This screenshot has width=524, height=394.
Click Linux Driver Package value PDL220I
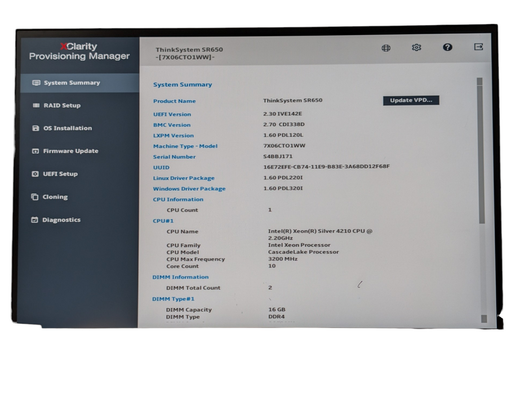pos(283,178)
